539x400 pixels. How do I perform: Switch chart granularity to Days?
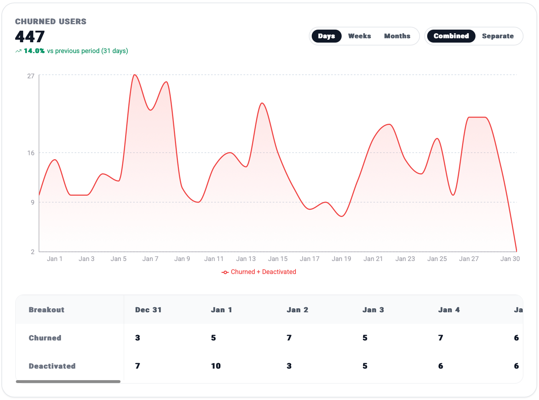point(326,36)
